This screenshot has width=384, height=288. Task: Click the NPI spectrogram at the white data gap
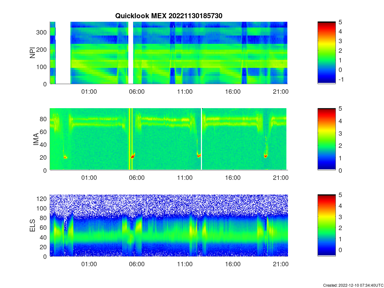[63, 53]
